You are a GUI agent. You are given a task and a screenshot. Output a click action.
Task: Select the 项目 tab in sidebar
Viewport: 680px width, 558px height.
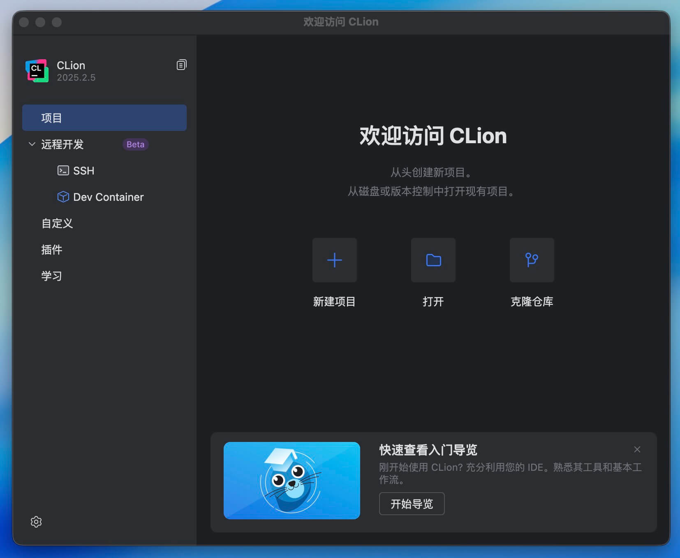coord(104,118)
